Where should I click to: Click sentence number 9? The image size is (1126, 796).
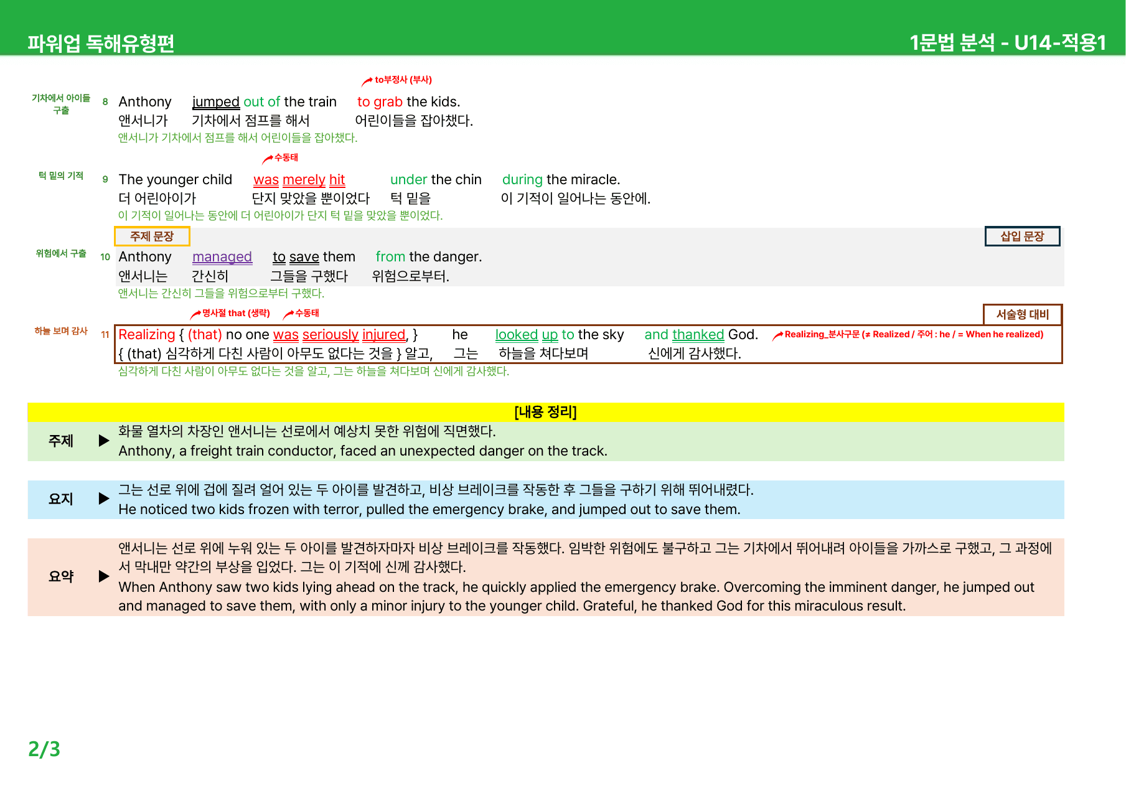(x=105, y=179)
